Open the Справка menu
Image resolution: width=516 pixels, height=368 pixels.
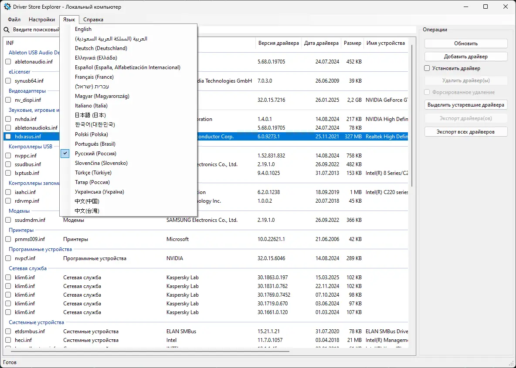(93, 19)
